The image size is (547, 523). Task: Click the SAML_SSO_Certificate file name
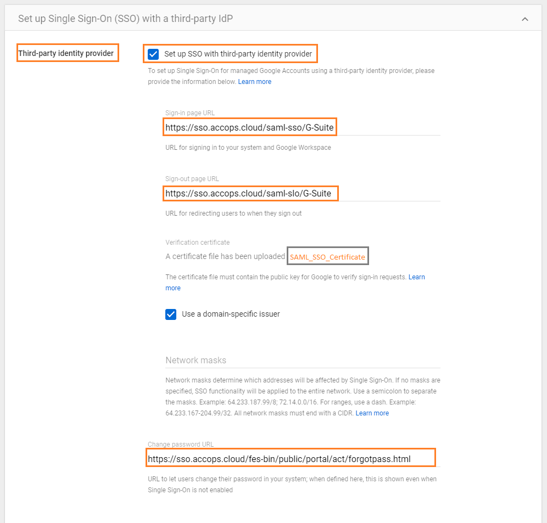pos(327,257)
